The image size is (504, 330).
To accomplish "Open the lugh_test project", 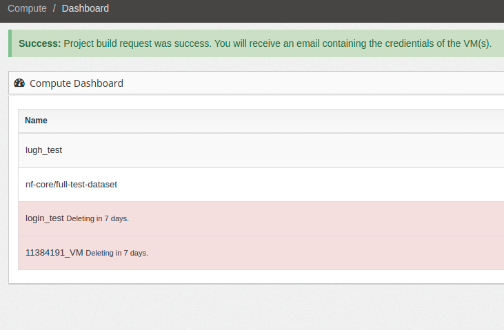I will pyautogui.click(x=43, y=150).
